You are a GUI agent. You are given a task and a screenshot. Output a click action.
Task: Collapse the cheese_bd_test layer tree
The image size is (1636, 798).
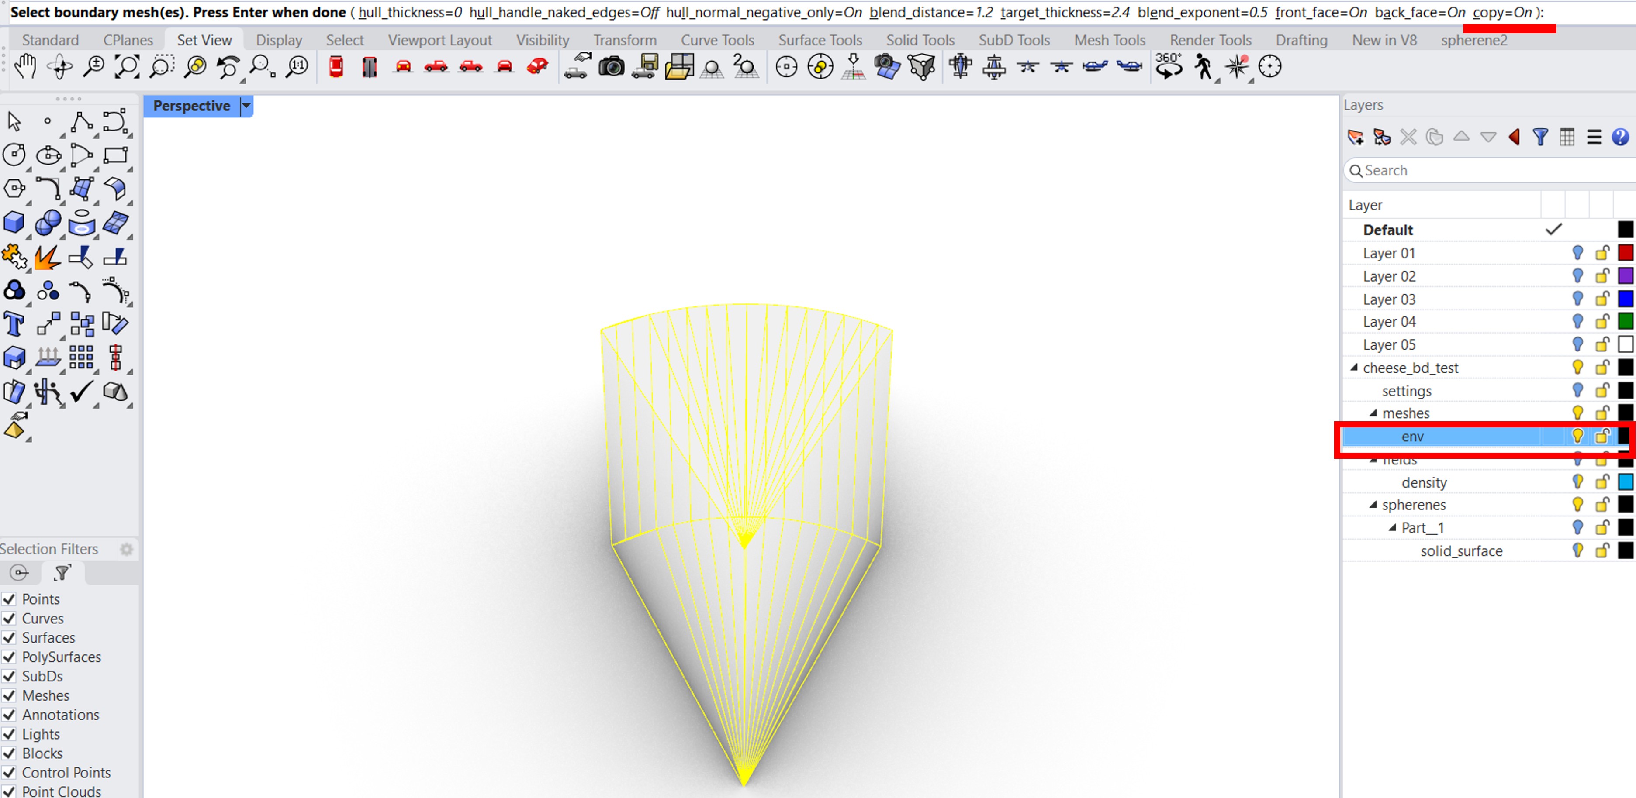[1354, 368]
